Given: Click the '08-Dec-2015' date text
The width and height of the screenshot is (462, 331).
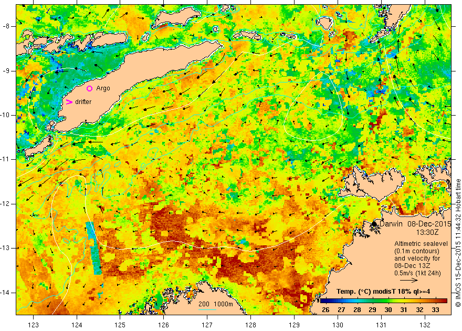Looking at the screenshot, I should [x=429, y=224].
